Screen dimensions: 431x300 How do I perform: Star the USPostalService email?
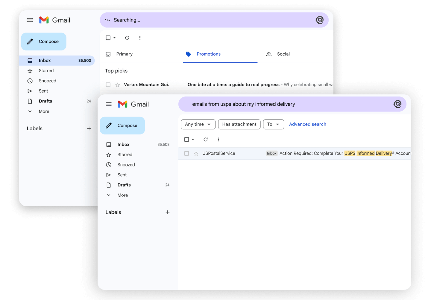click(x=196, y=154)
